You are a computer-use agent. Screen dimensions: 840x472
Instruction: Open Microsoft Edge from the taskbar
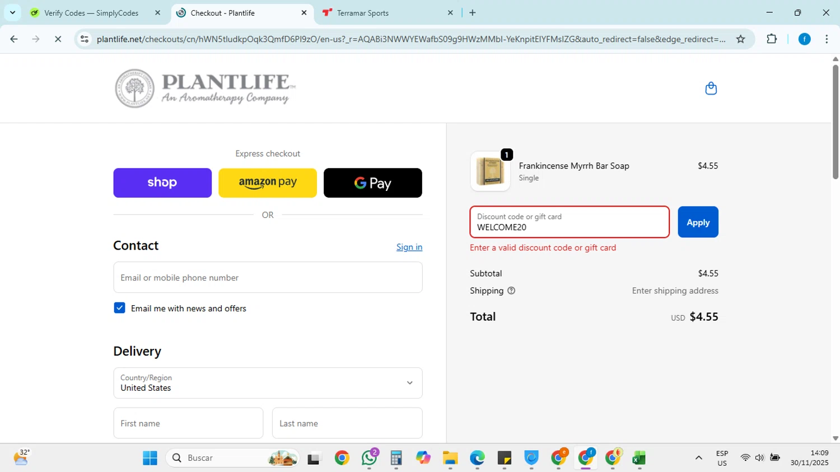click(x=477, y=458)
